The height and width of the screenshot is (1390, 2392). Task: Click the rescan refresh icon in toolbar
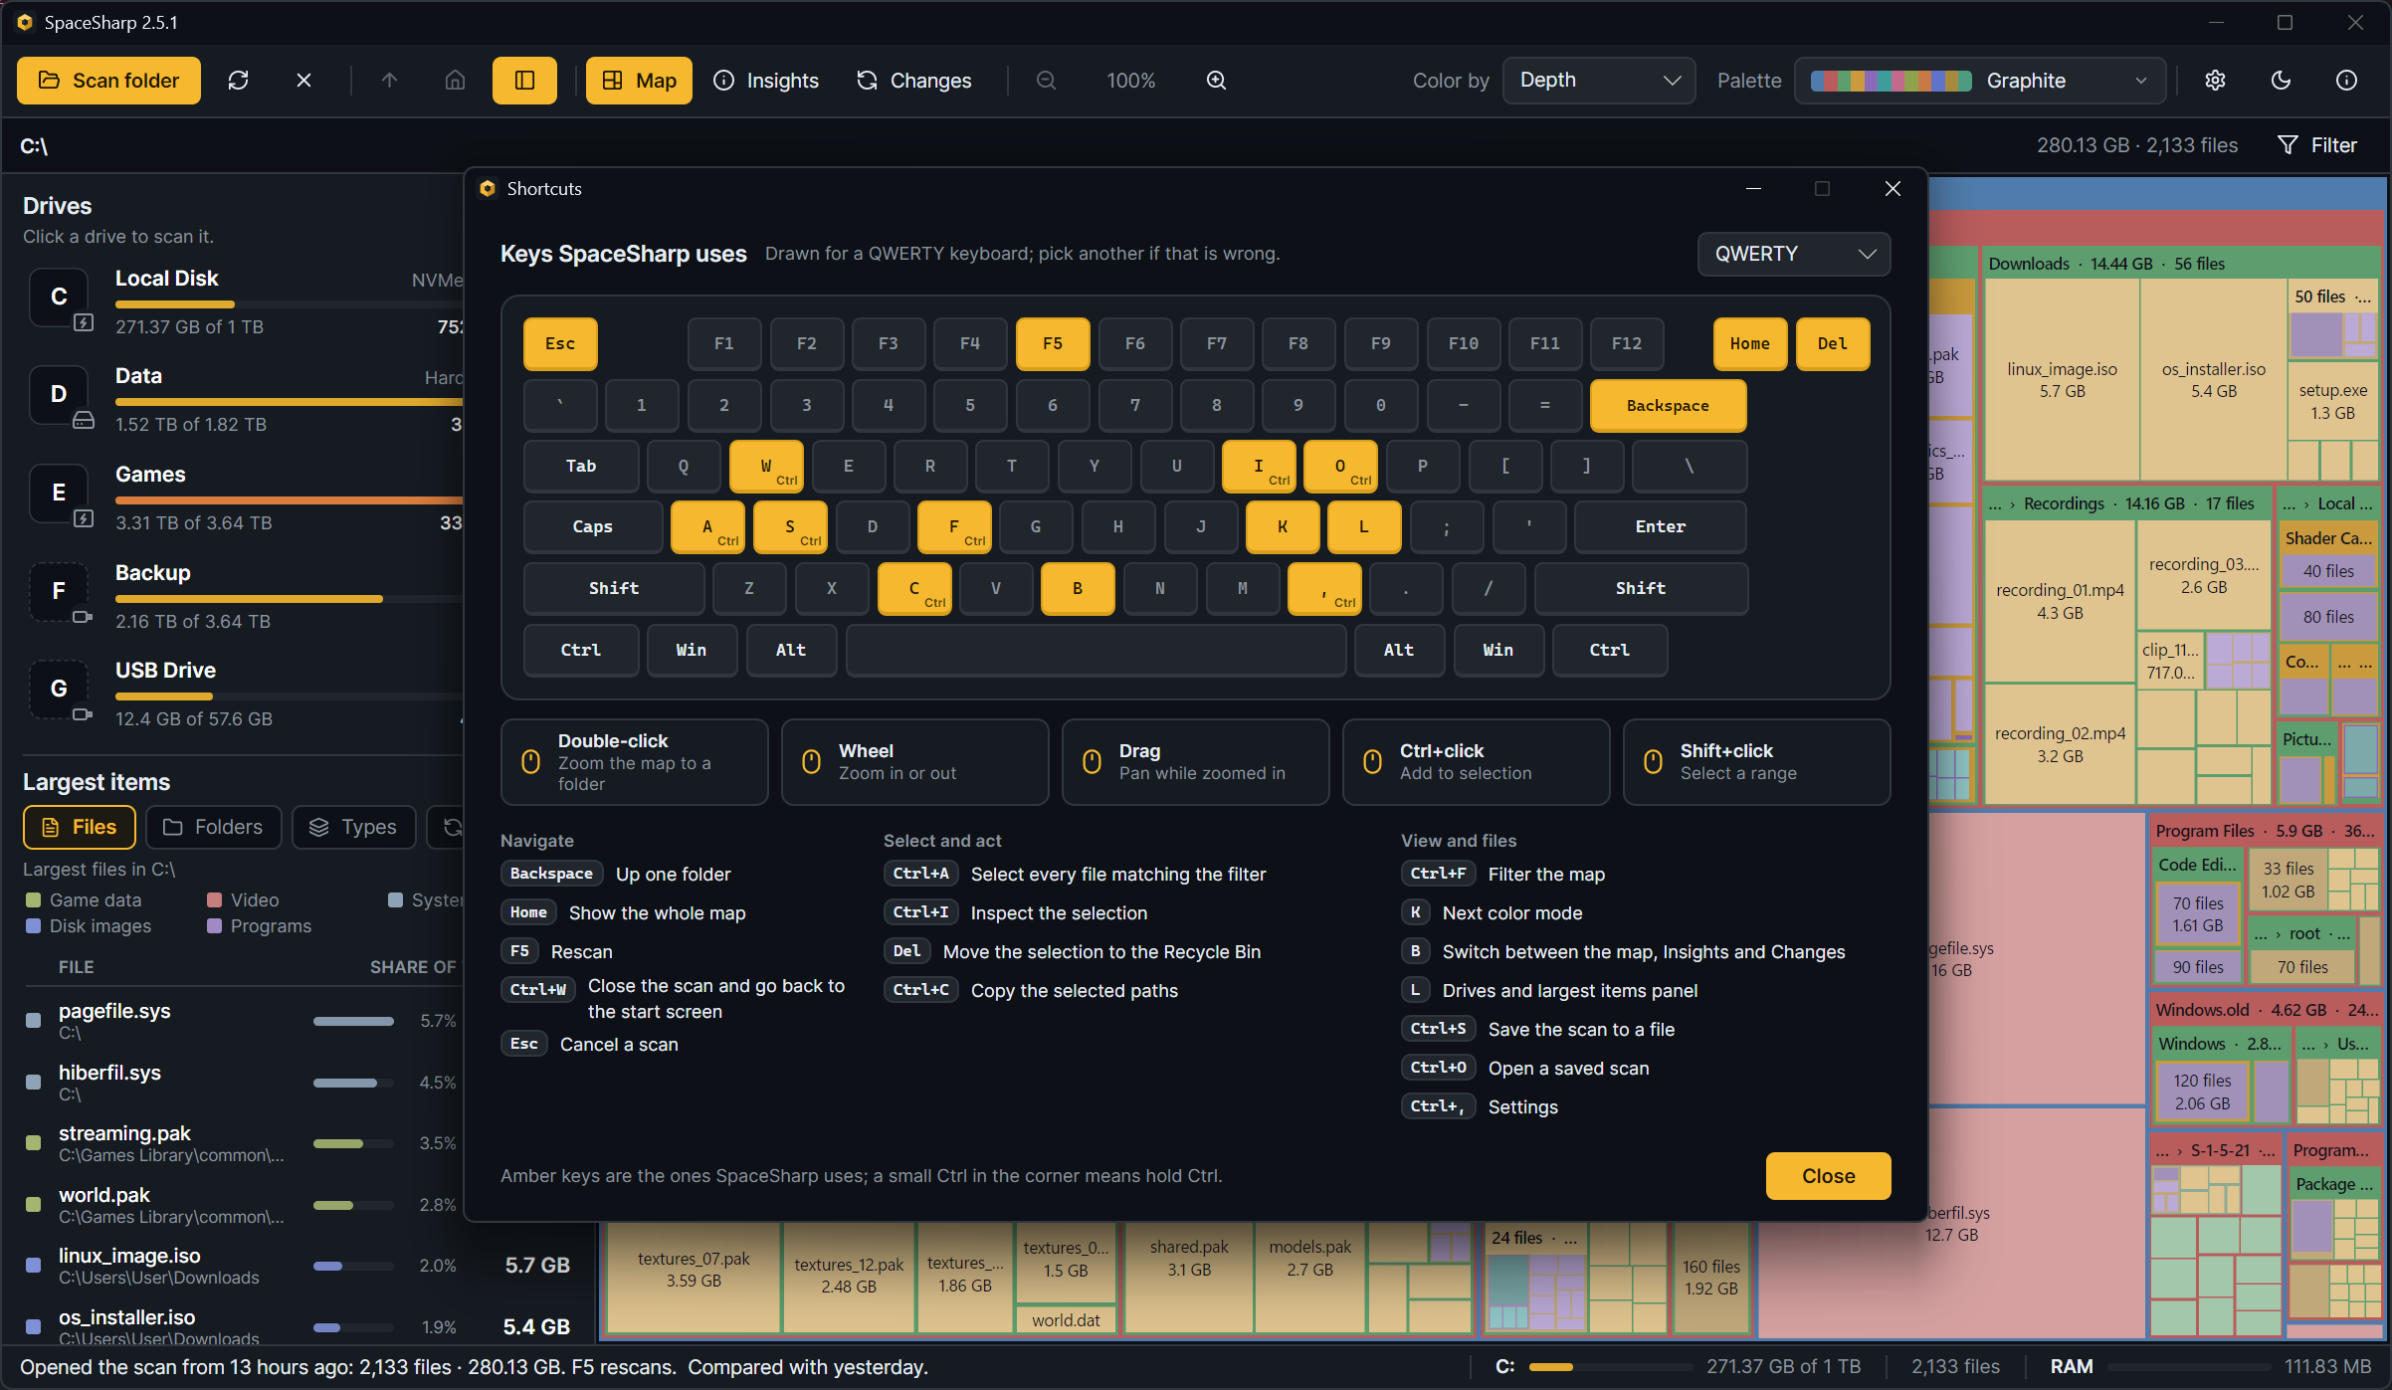point(238,81)
